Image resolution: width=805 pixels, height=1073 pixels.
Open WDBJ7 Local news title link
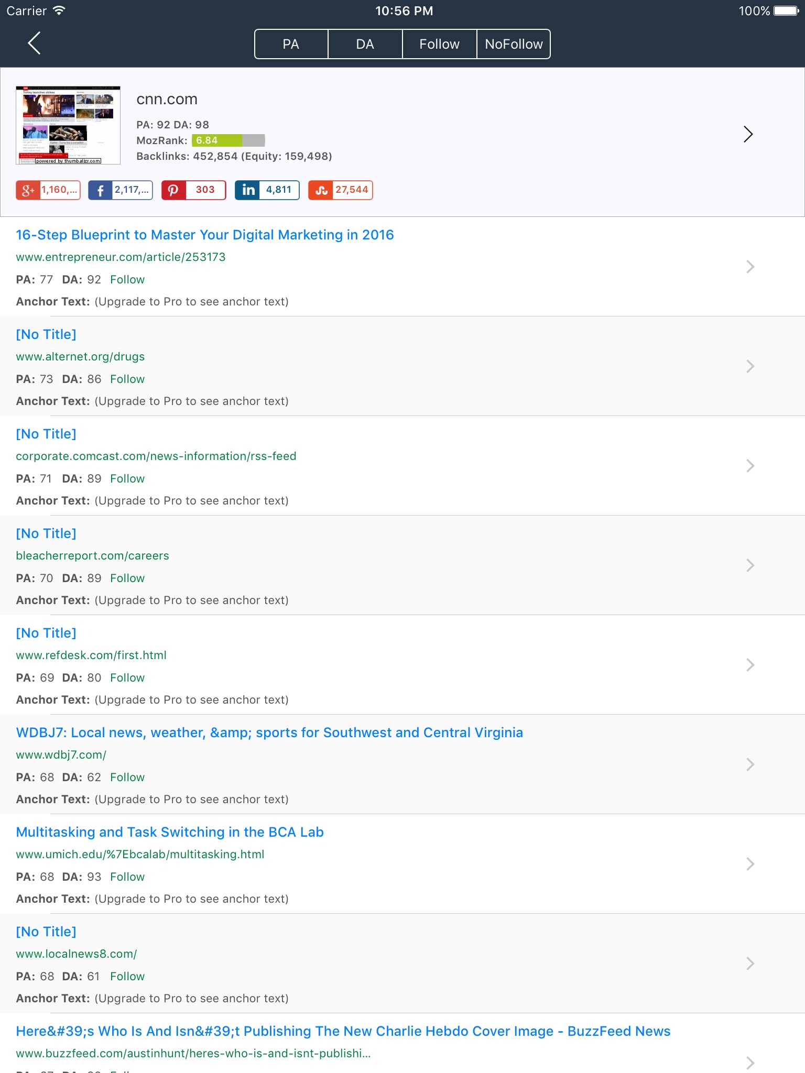tap(269, 732)
